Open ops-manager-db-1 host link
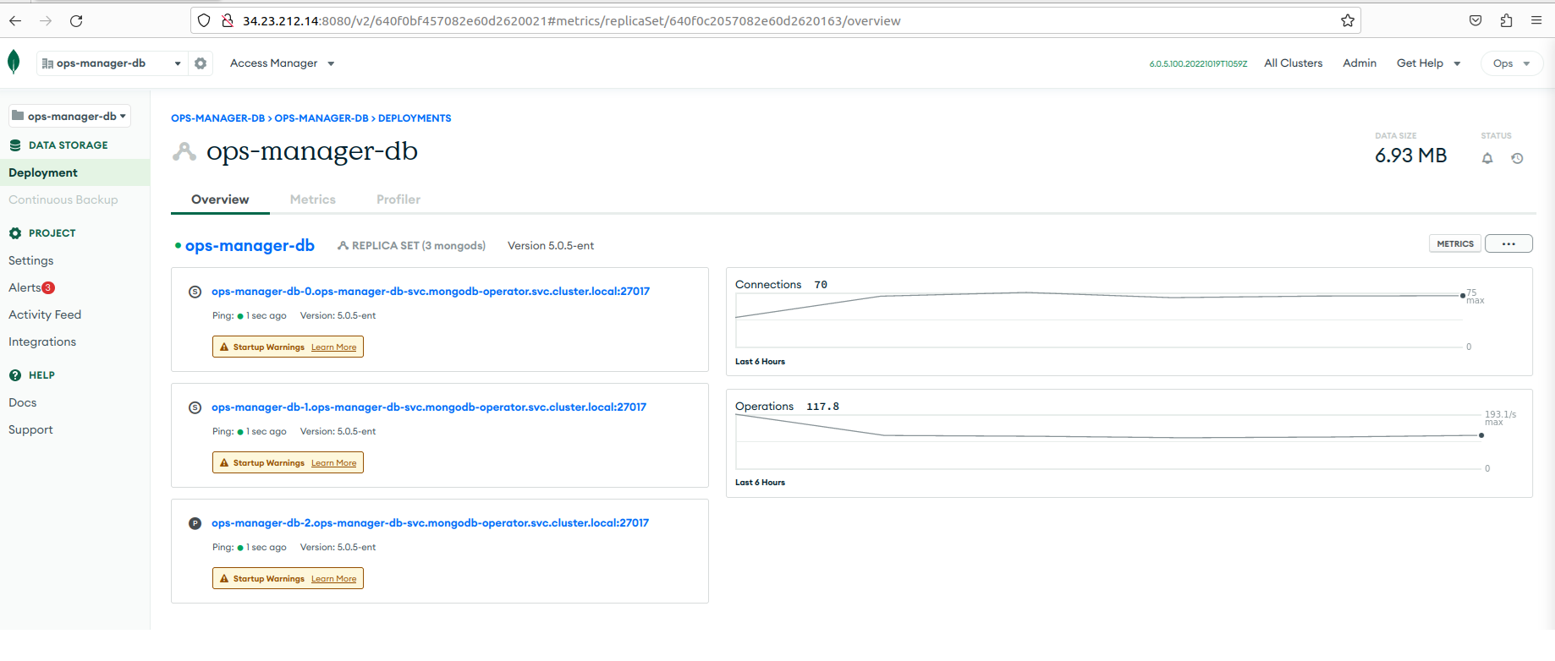This screenshot has height=661, width=1555. pos(429,407)
